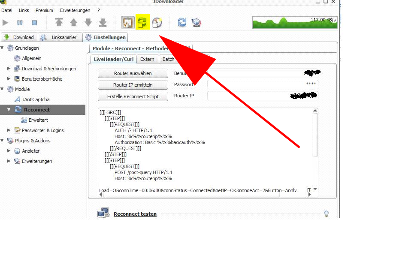The height and width of the screenshot is (277, 396).
Task: Select the LiveHeader/Curl tab
Action: (x=114, y=59)
